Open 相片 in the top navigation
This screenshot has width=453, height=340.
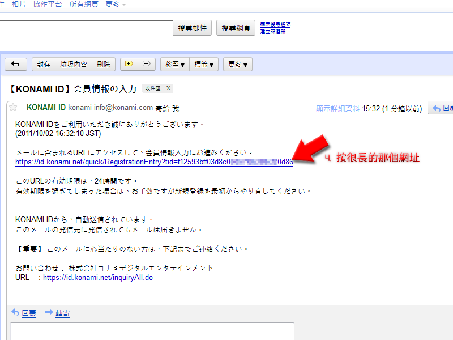click(x=19, y=5)
